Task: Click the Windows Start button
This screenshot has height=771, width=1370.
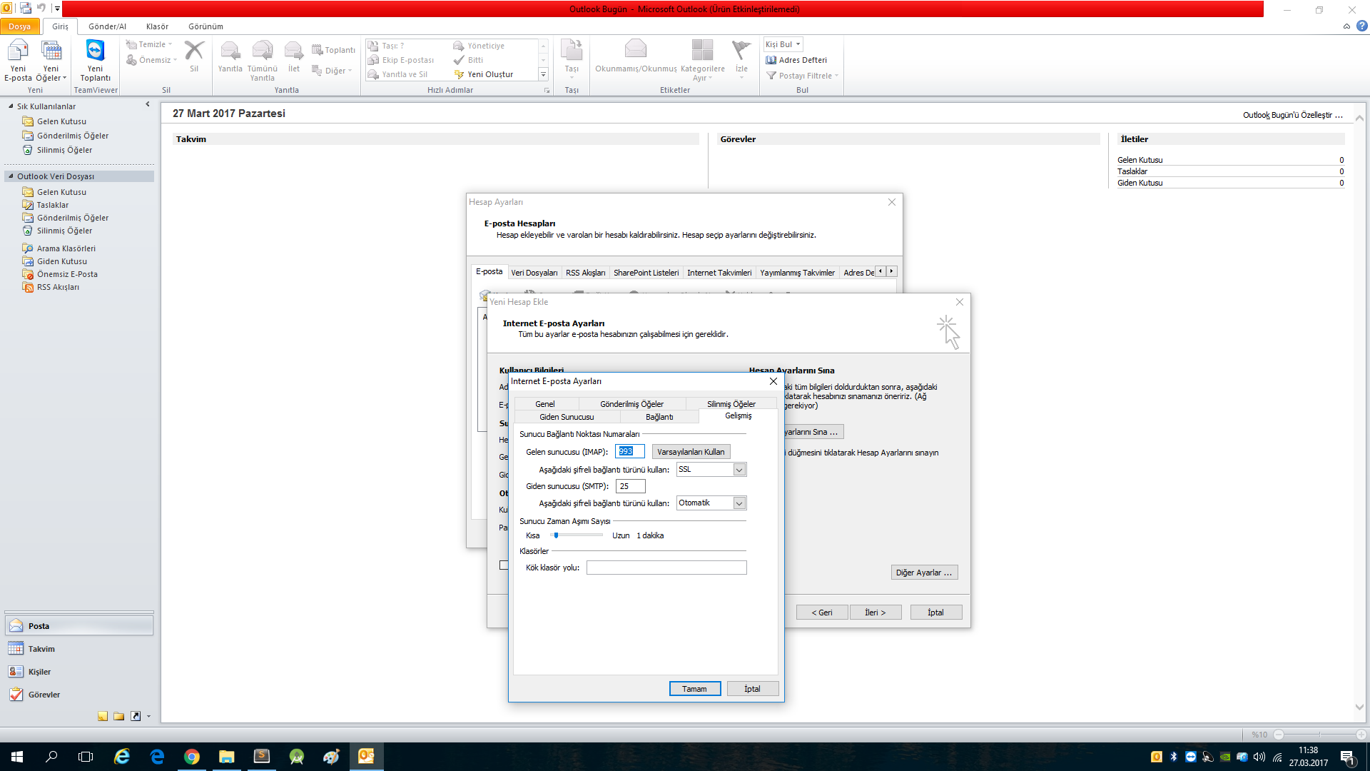Action: [x=17, y=757]
